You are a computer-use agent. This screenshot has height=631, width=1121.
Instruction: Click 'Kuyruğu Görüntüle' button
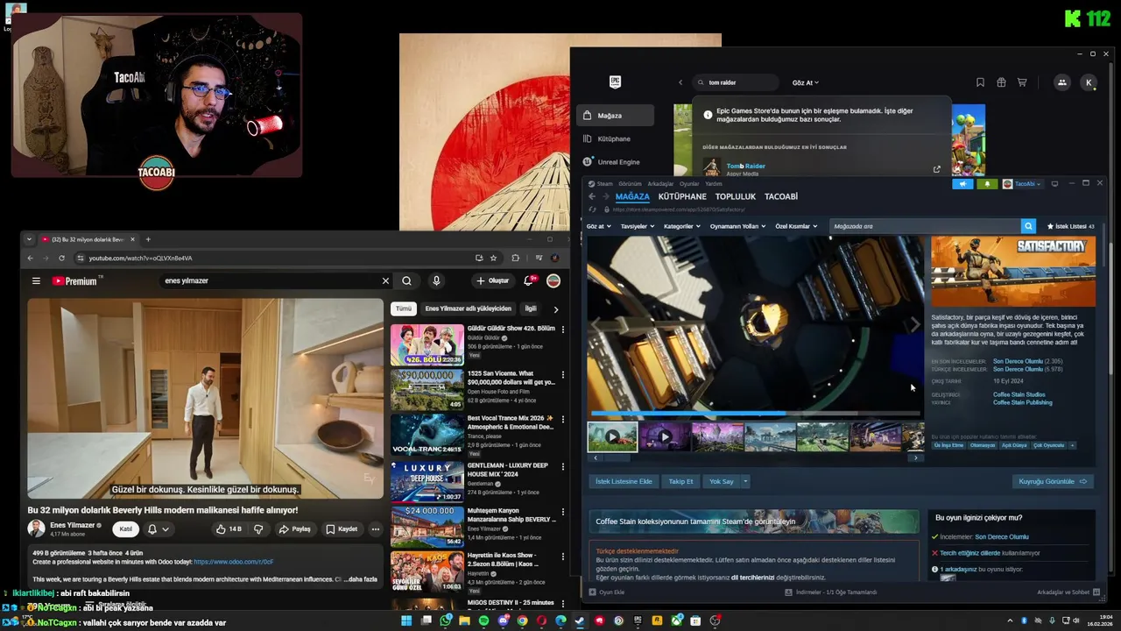tap(1052, 481)
